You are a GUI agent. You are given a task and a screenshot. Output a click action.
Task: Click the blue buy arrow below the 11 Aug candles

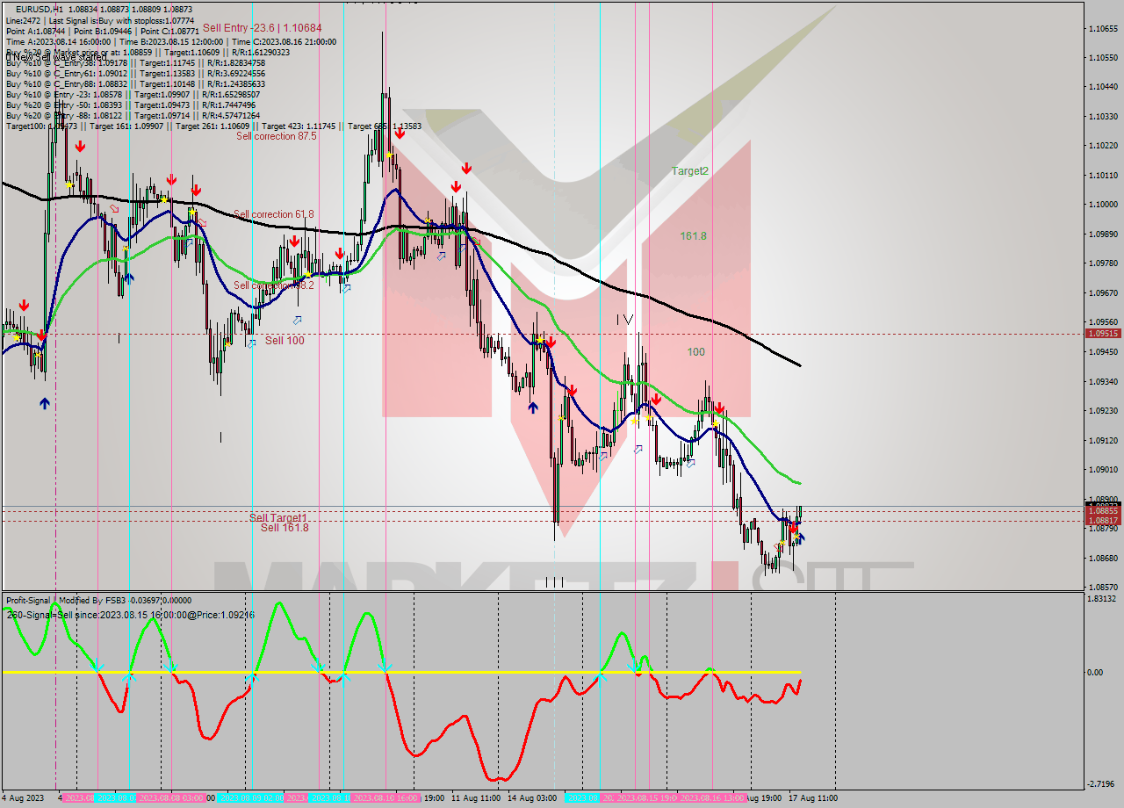[x=532, y=407]
